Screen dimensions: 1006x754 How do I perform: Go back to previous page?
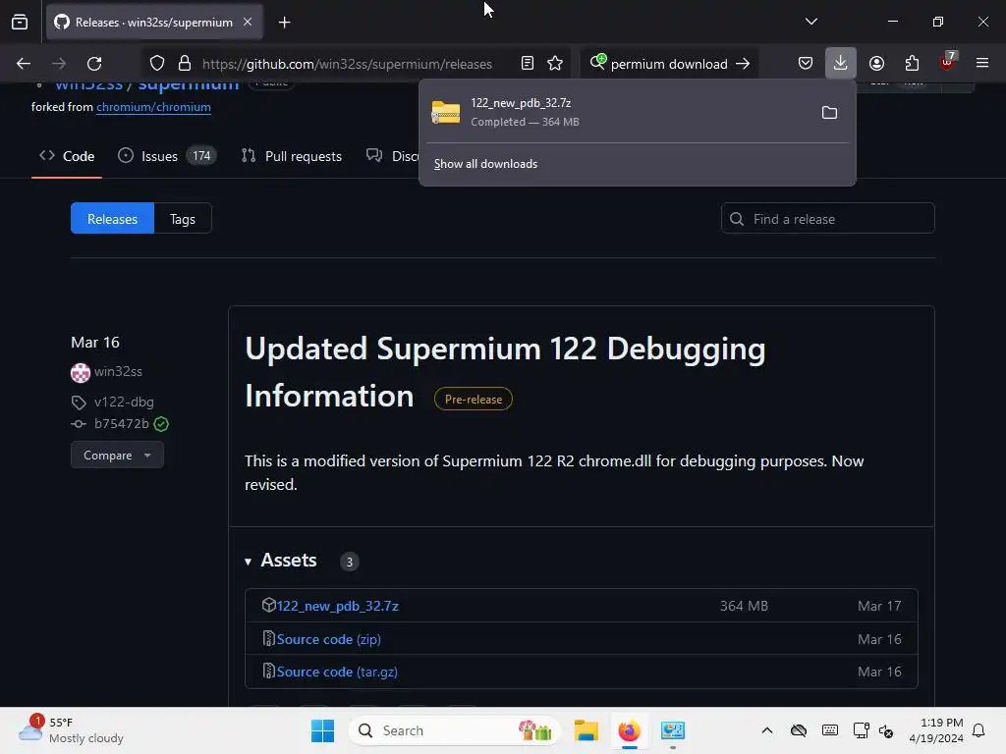pos(24,64)
